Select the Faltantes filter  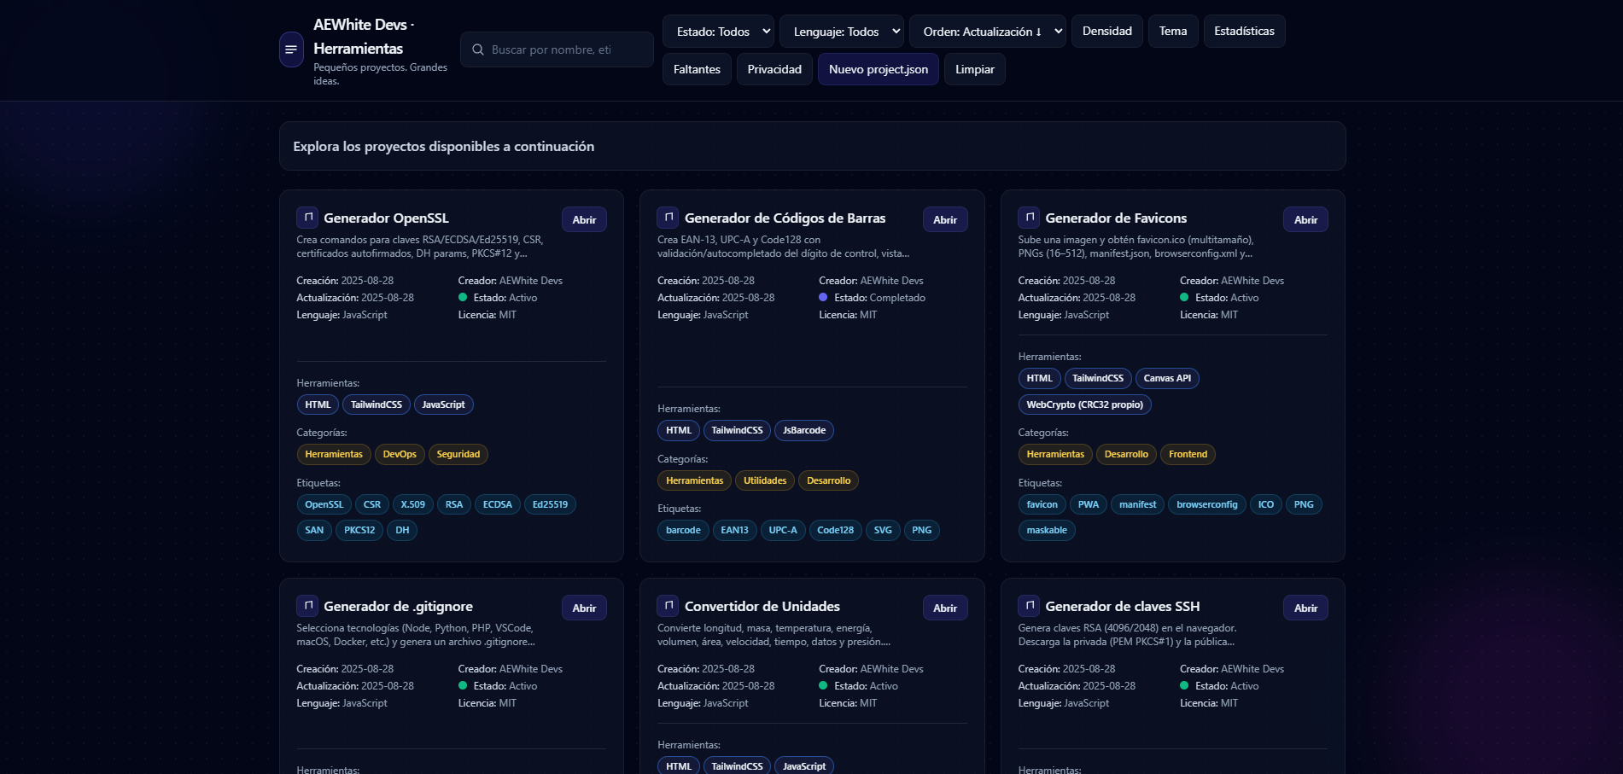coord(697,69)
